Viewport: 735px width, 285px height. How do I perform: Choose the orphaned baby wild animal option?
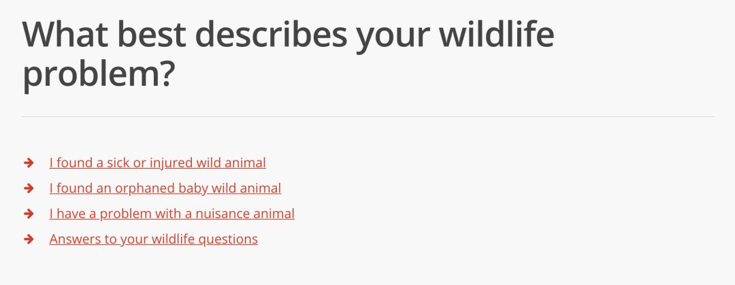click(x=165, y=188)
